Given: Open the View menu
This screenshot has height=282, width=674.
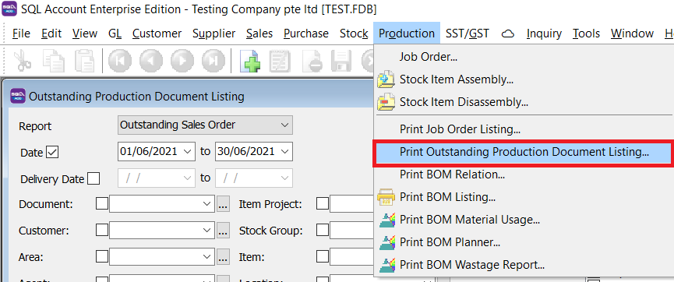Looking at the screenshot, I should (85, 33).
